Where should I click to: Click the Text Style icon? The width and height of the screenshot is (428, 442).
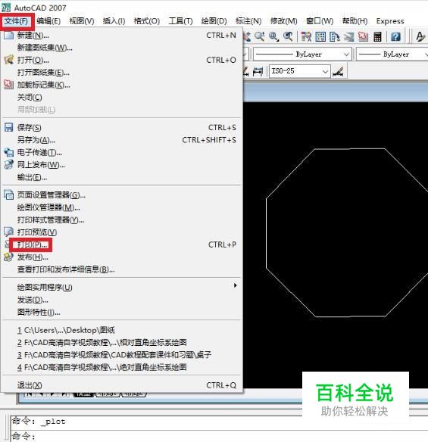tap(420, 36)
